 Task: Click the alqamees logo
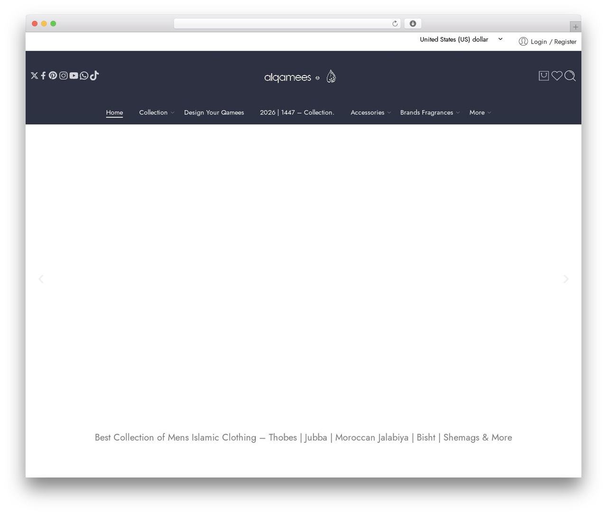(x=300, y=77)
